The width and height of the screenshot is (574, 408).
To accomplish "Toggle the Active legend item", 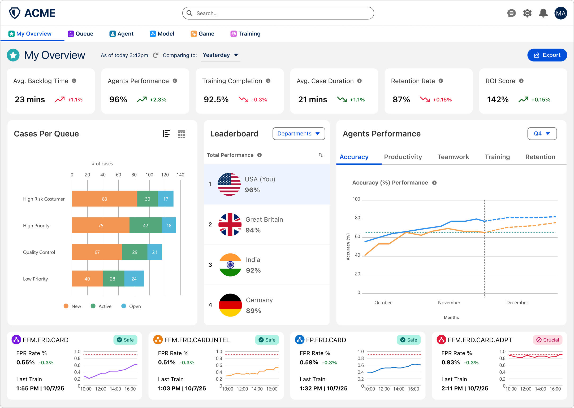I will coord(101,306).
